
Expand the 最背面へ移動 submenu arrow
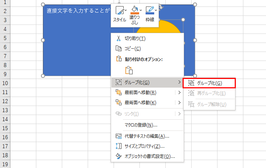click(x=179, y=103)
